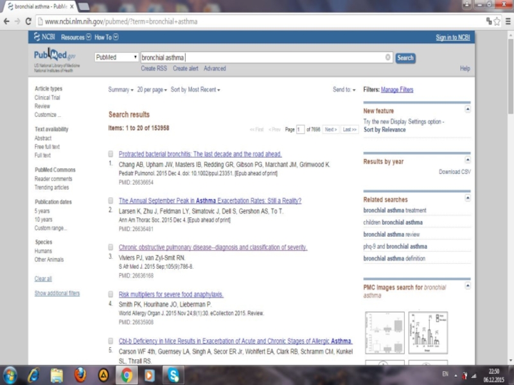This screenshot has width=514, height=385.
Task: Collapse the PMC Images search panel
Action: click(x=468, y=286)
